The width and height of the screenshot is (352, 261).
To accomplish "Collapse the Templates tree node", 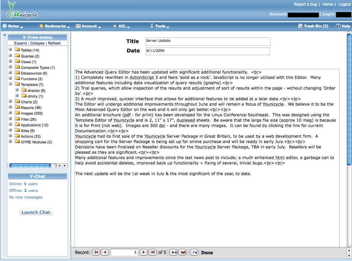I will [10, 84].
